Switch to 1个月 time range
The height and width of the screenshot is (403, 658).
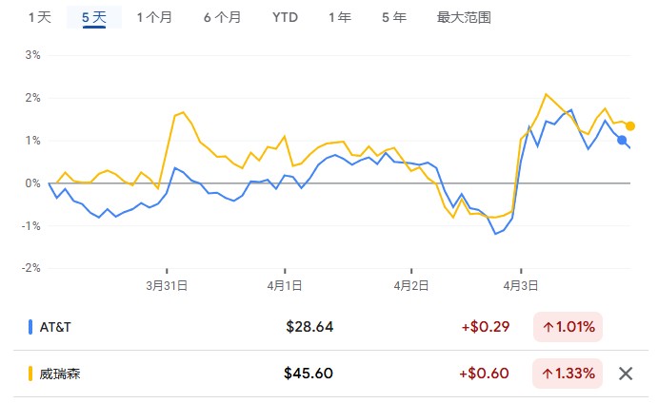pyautogui.click(x=154, y=17)
